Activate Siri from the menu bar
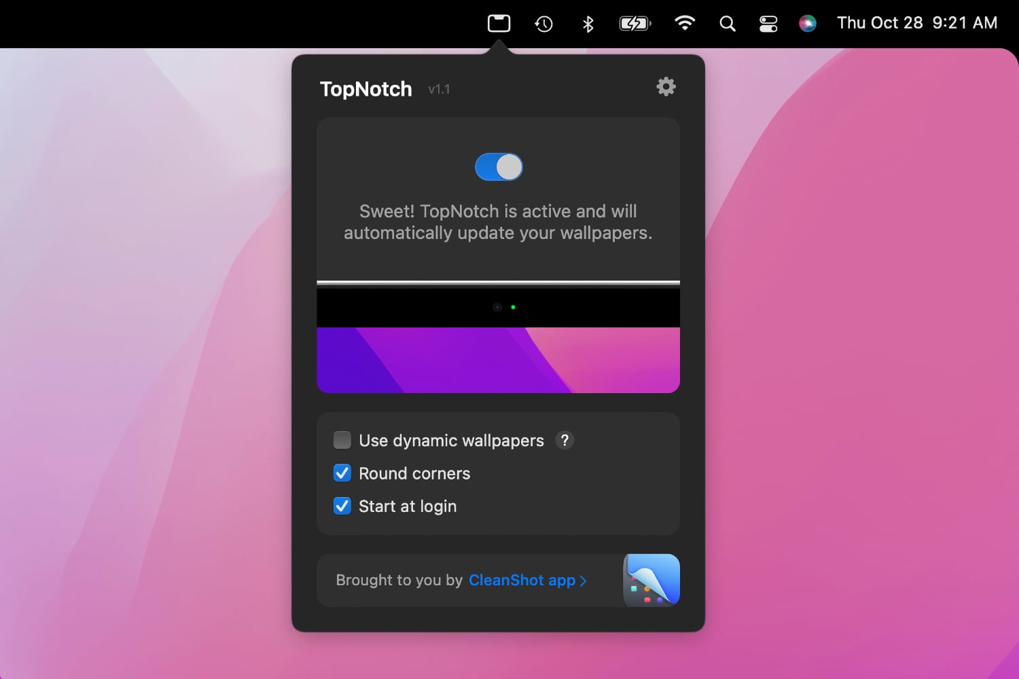 pyautogui.click(x=807, y=22)
